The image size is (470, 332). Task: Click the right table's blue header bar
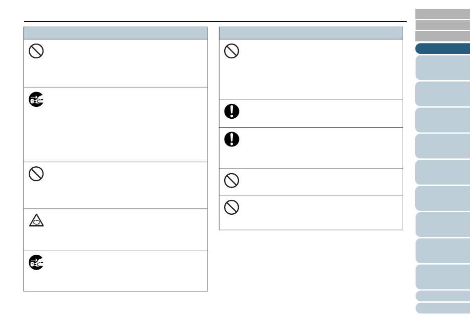click(x=311, y=33)
